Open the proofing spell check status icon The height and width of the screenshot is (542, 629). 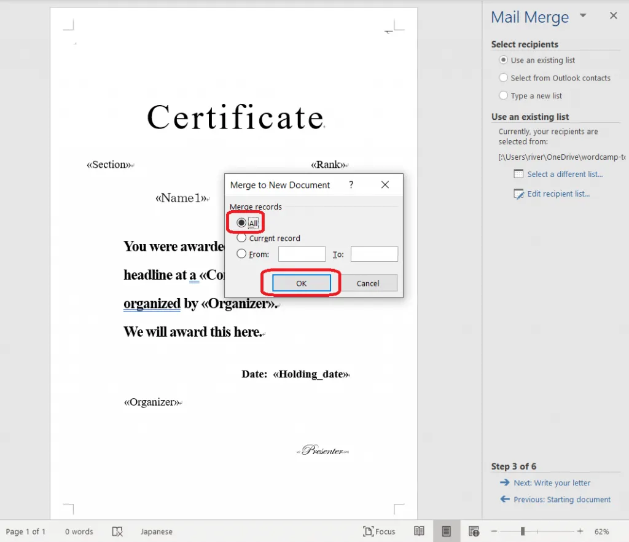117,532
